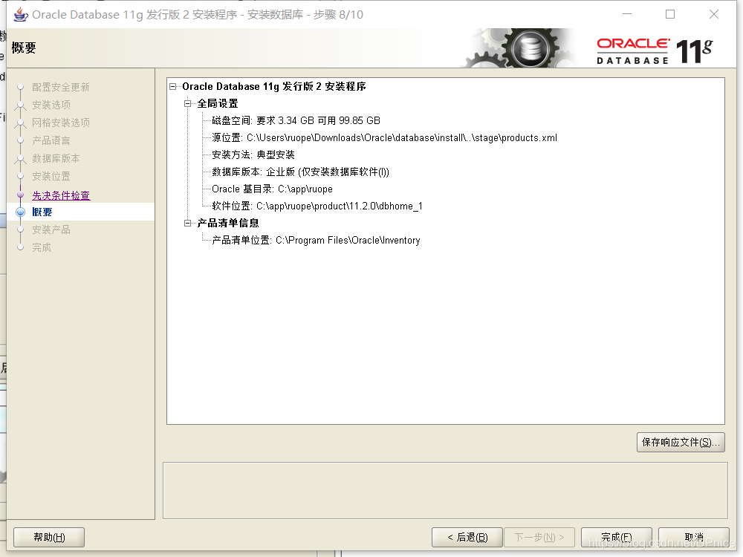The width and height of the screenshot is (743, 557).
Task: Minimize the Oracle installer window
Action: click(x=627, y=14)
